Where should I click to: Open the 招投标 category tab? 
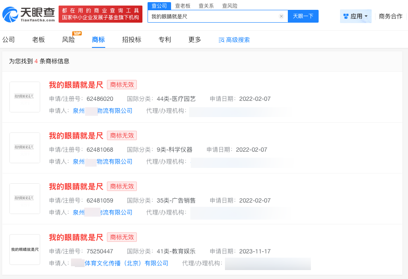[131, 39]
